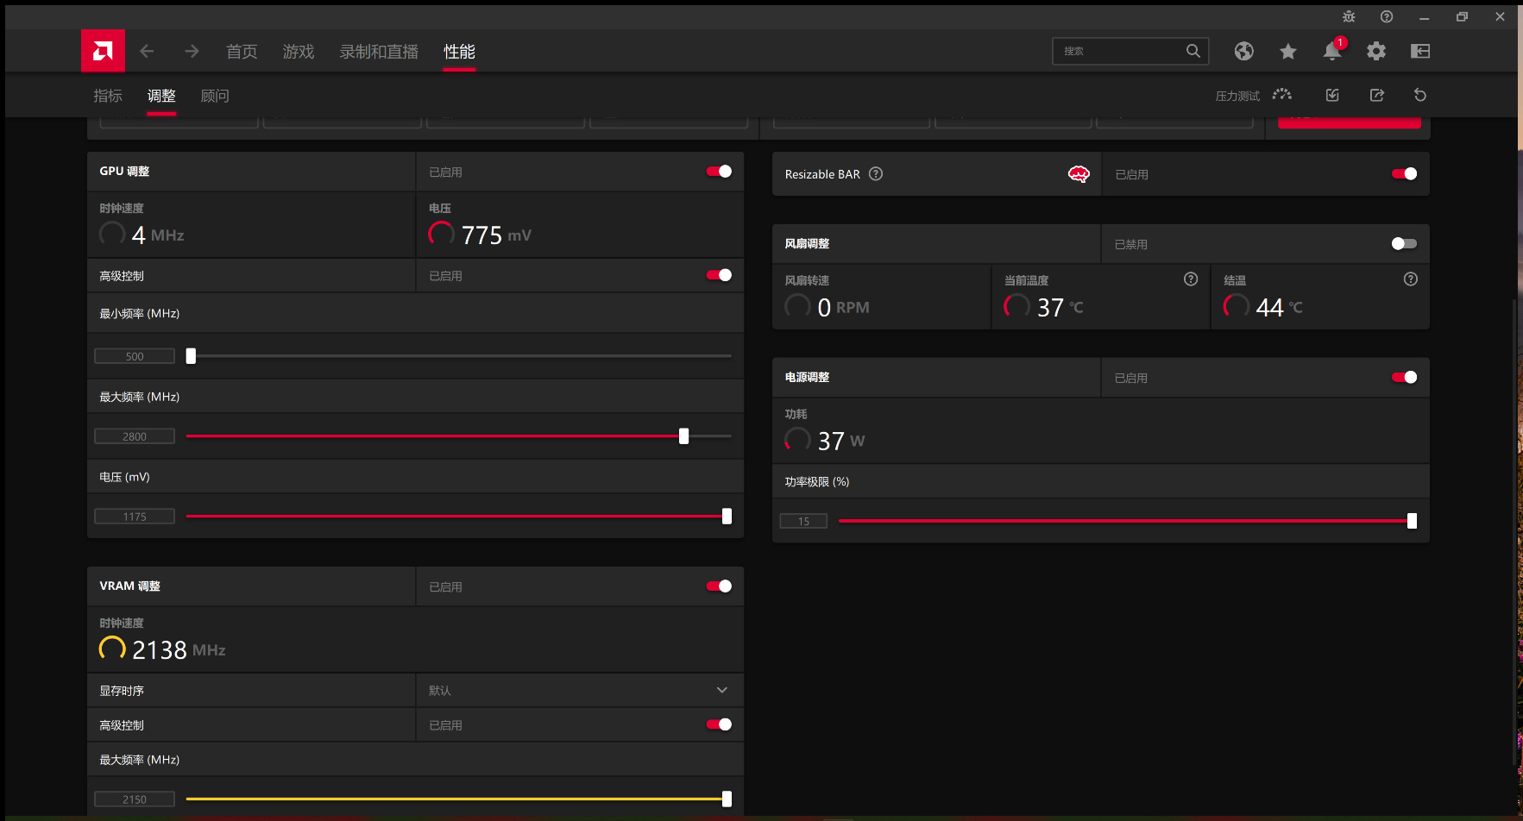This screenshot has width=1523, height=821.
Task: Click the 电压 (mV) slider handle
Action: (727, 516)
